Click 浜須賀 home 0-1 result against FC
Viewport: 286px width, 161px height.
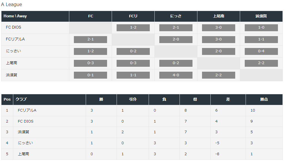click(x=90, y=75)
